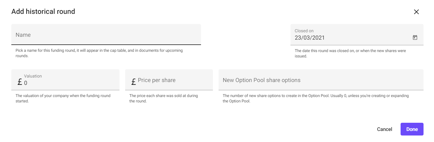The width and height of the screenshot is (434, 142).
Task: Confirm with the Done button
Action: click(412, 129)
